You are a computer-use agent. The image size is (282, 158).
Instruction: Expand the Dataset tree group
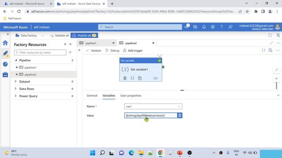point(16,82)
